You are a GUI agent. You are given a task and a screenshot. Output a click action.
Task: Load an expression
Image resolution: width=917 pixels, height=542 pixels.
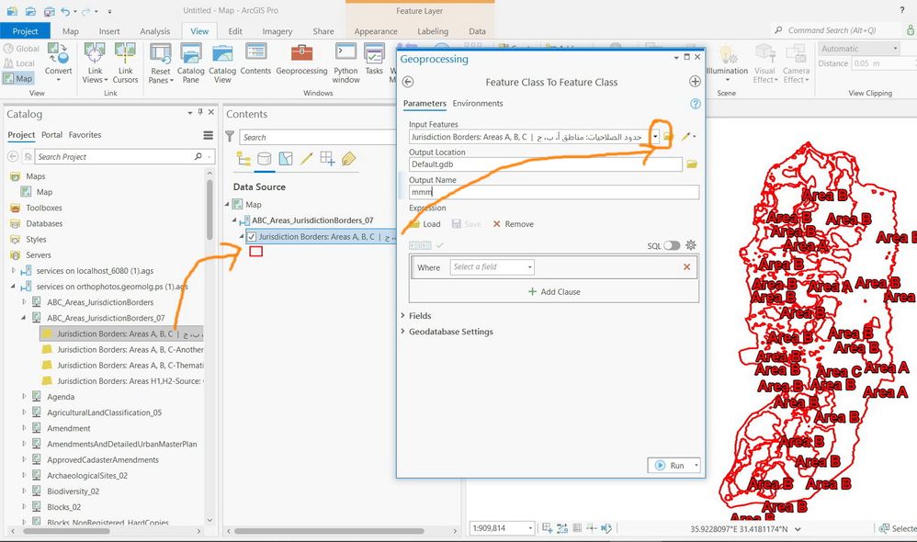[425, 224]
